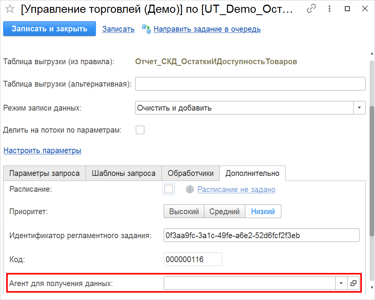Screen dimensions: 375x300
Task: Click Режим записи данных field Очистить и добавить
Action: click(244, 108)
